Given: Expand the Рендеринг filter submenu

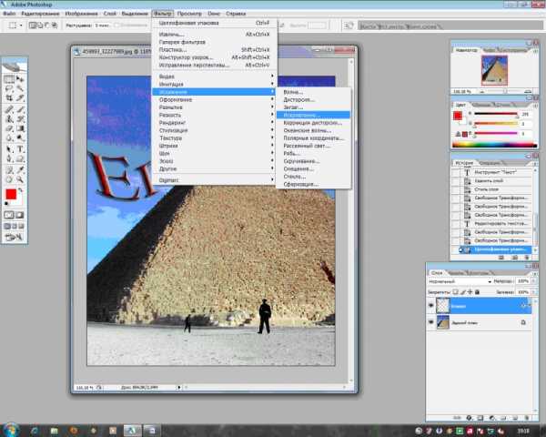Looking at the screenshot, I should (x=214, y=123).
